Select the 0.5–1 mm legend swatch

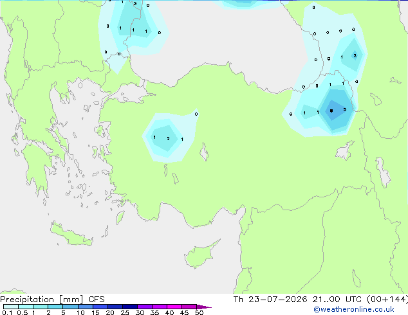click(x=26, y=307)
